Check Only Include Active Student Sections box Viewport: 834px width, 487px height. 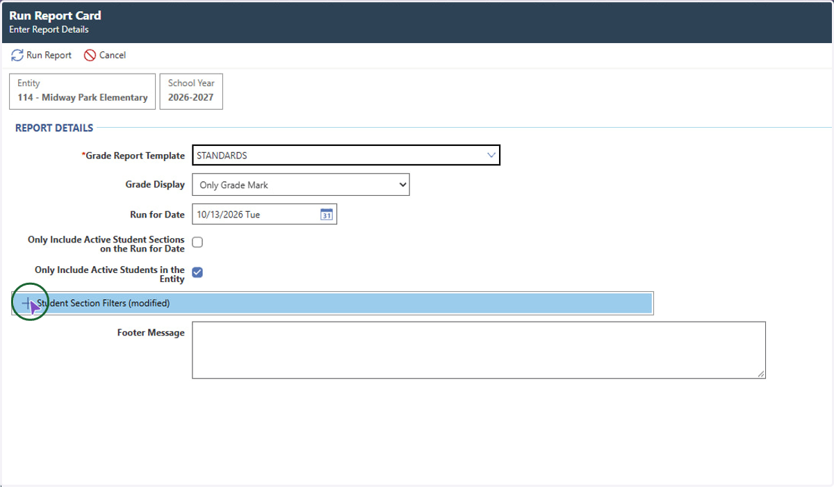pyautogui.click(x=197, y=242)
